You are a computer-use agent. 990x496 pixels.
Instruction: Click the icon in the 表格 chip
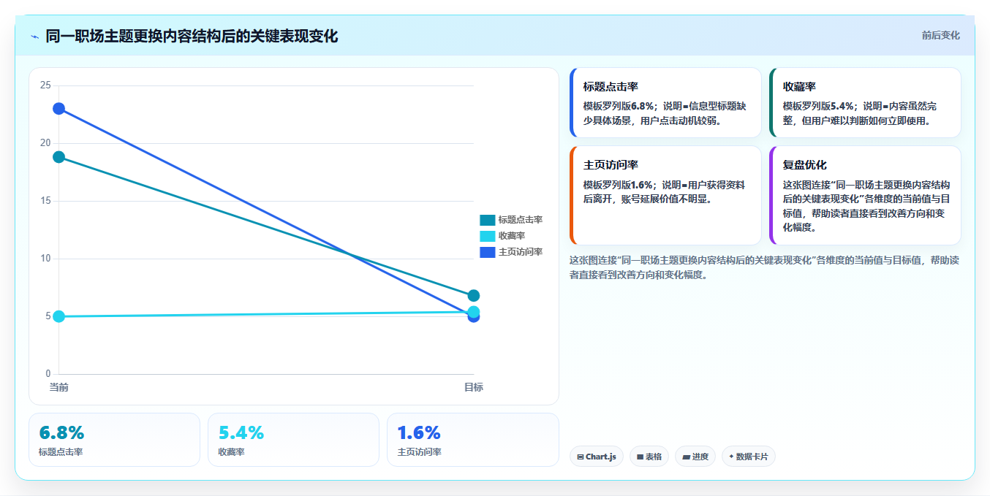(x=640, y=457)
